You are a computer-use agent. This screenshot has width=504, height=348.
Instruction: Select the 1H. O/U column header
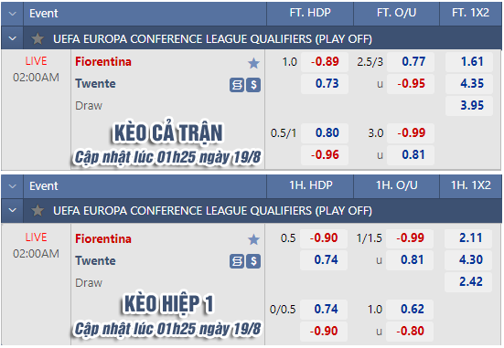pos(397,185)
